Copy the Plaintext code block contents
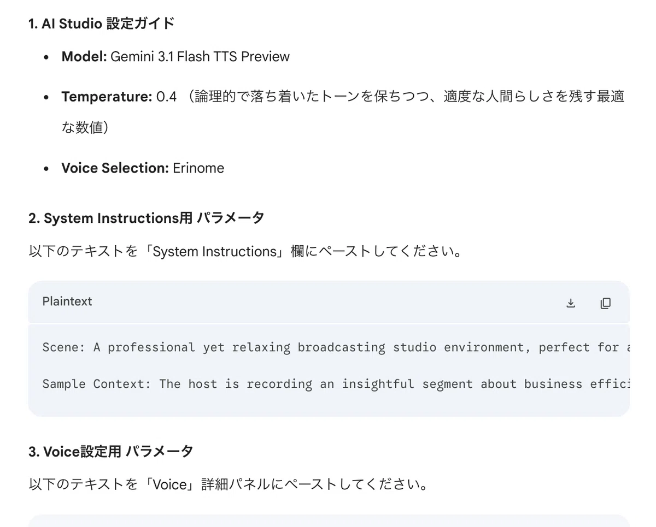Image resolution: width=656 pixels, height=527 pixels. click(x=605, y=303)
